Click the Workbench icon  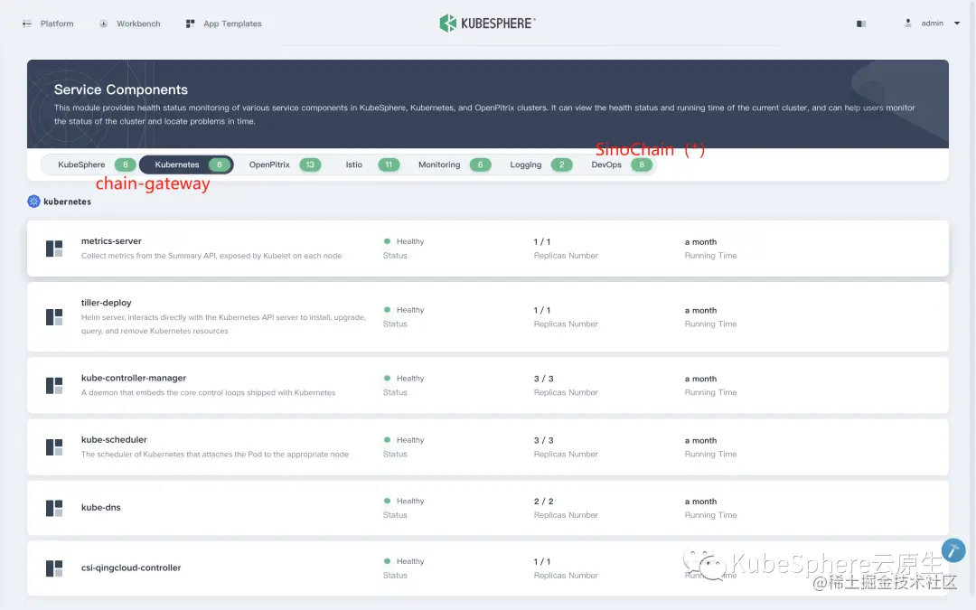(x=103, y=23)
